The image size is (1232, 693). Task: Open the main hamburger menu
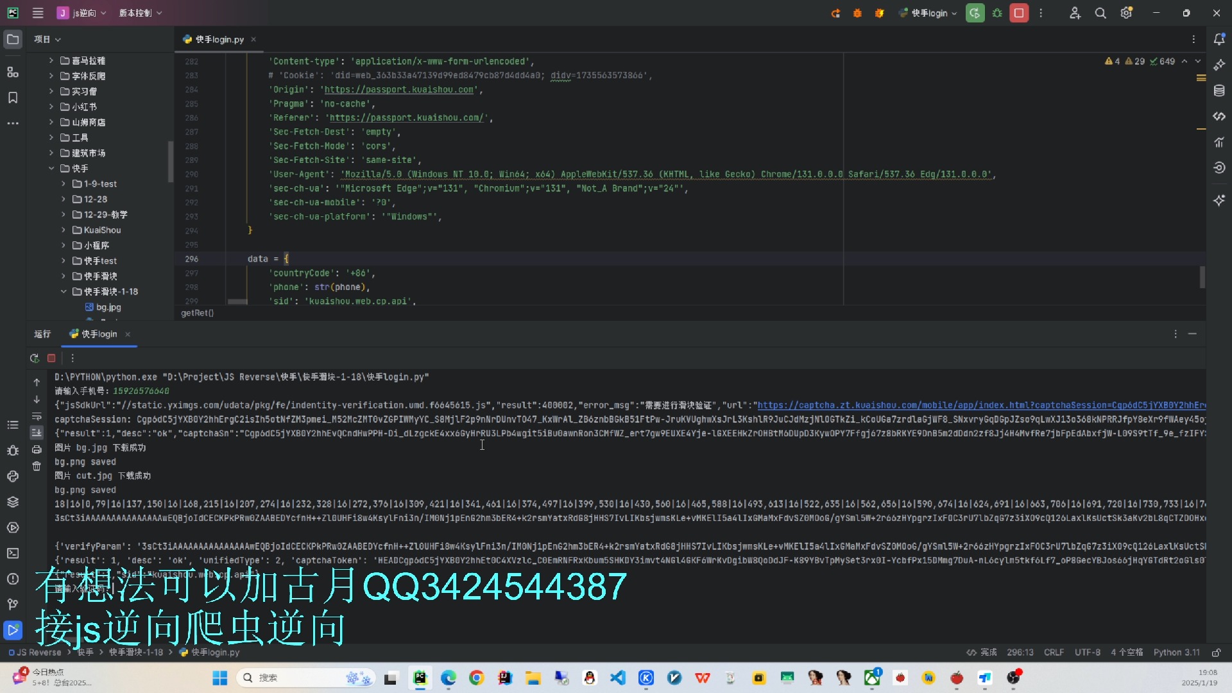(x=38, y=13)
